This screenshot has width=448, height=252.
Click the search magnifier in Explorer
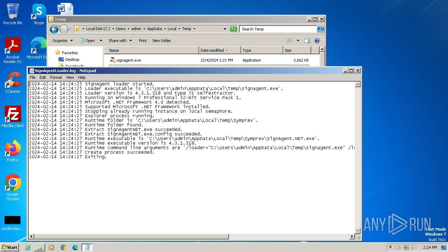pos(320,29)
